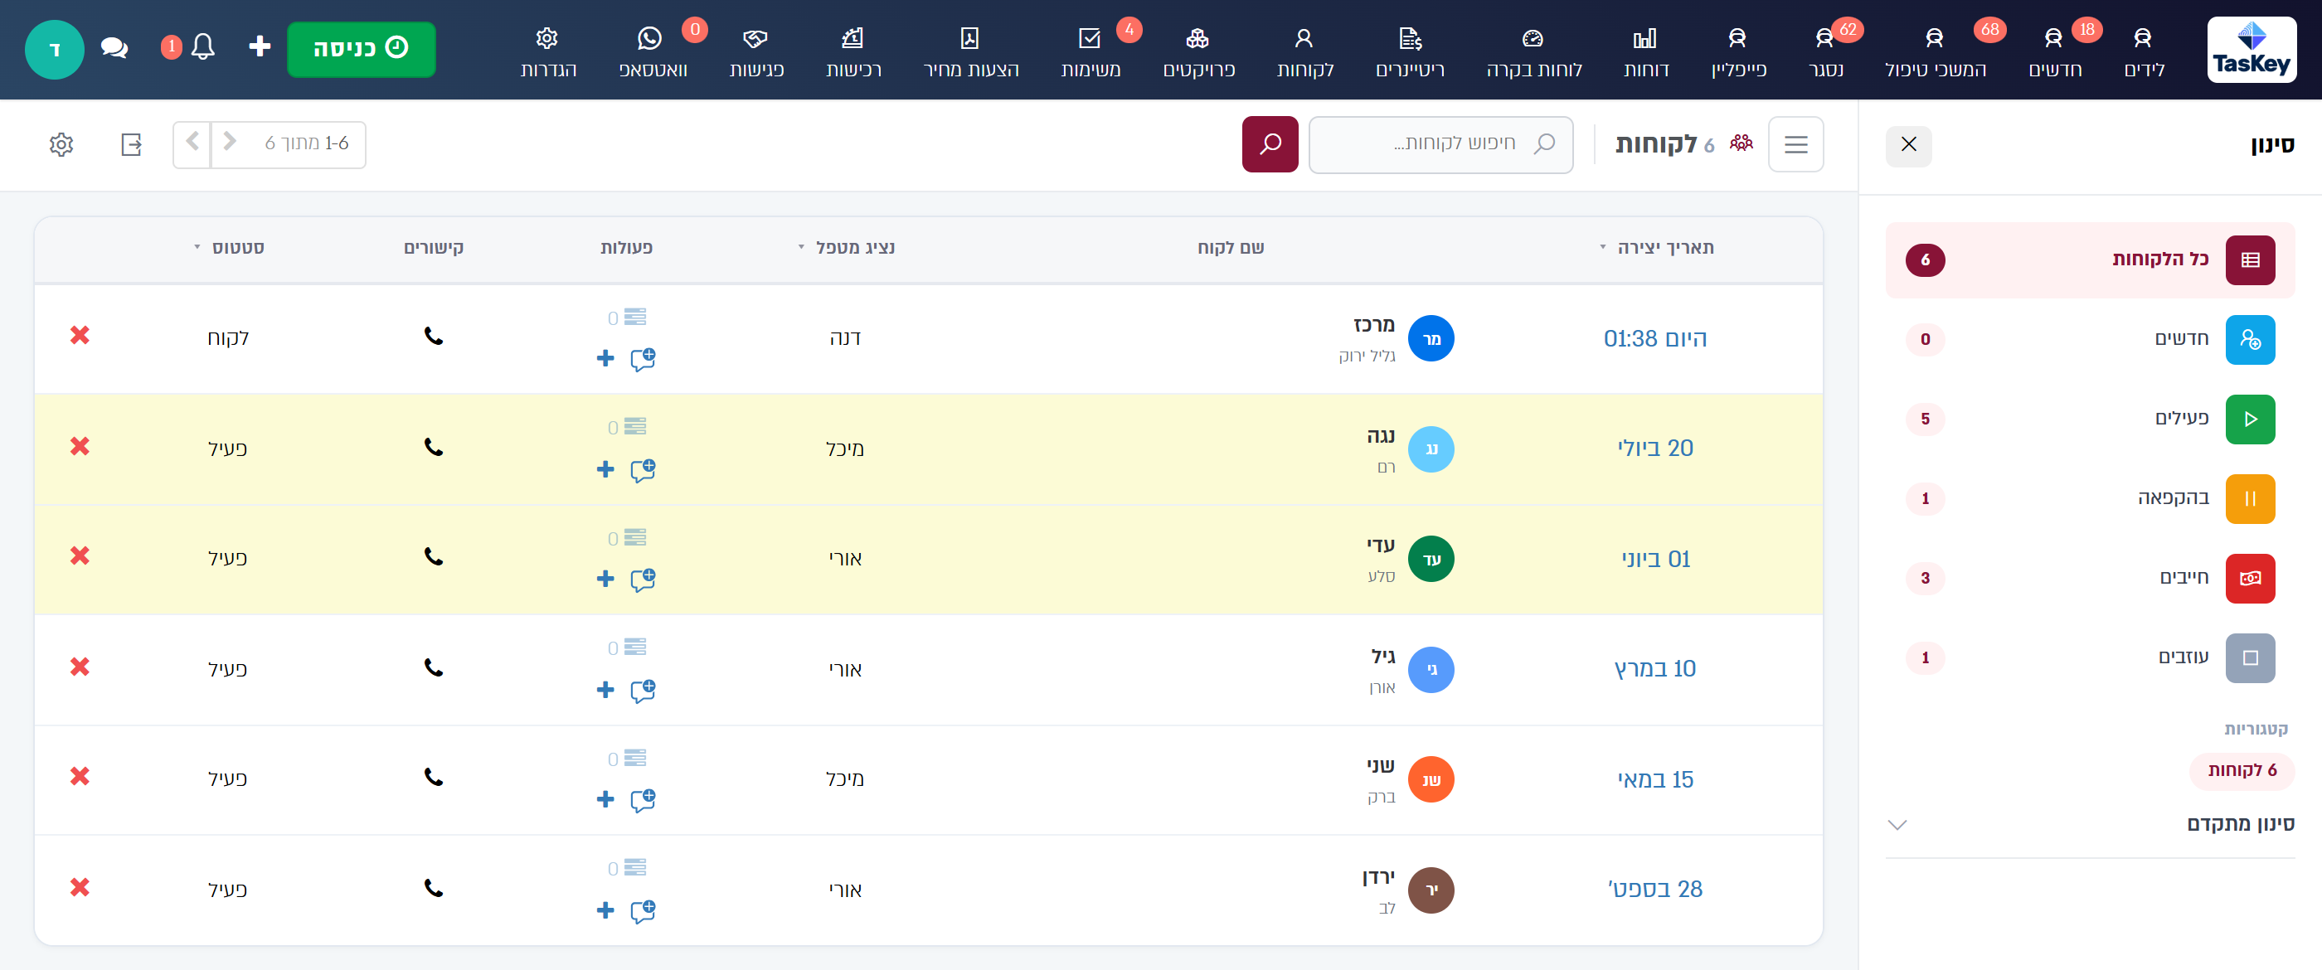Image resolution: width=2322 pixels, height=970 pixels.
Task: Open the נציג מטפל column filter
Action: point(800,247)
